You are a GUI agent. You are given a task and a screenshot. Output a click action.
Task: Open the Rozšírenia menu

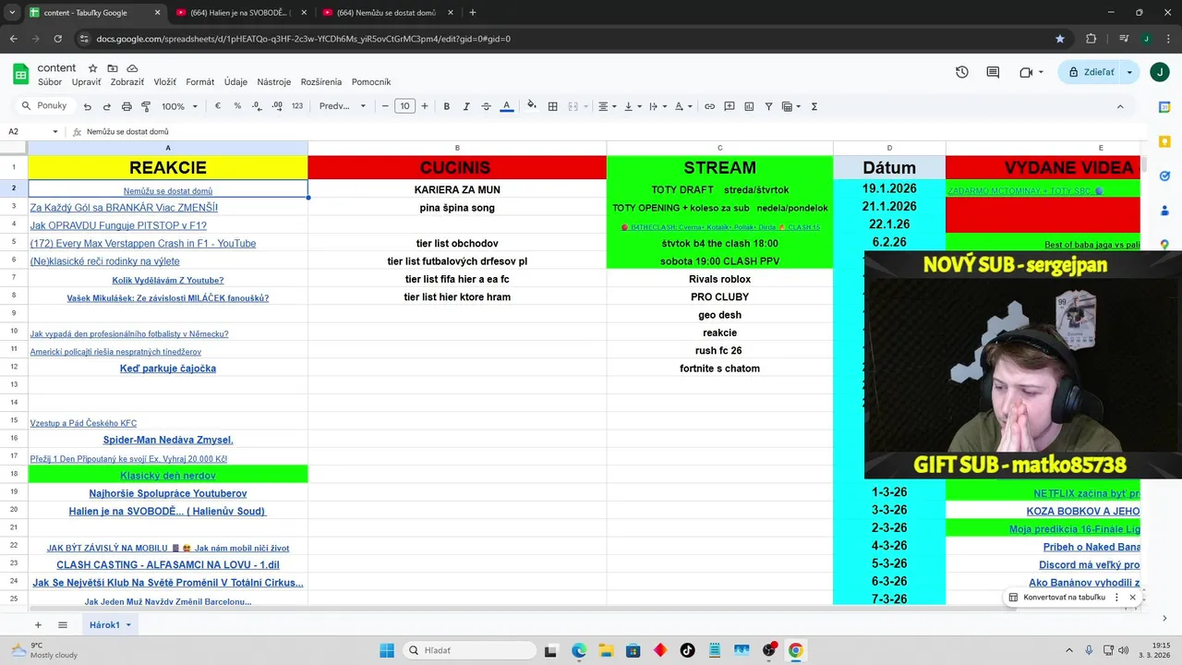pyautogui.click(x=321, y=82)
